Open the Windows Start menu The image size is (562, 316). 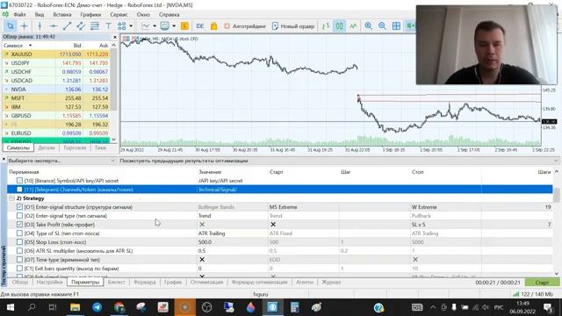point(10,307)
